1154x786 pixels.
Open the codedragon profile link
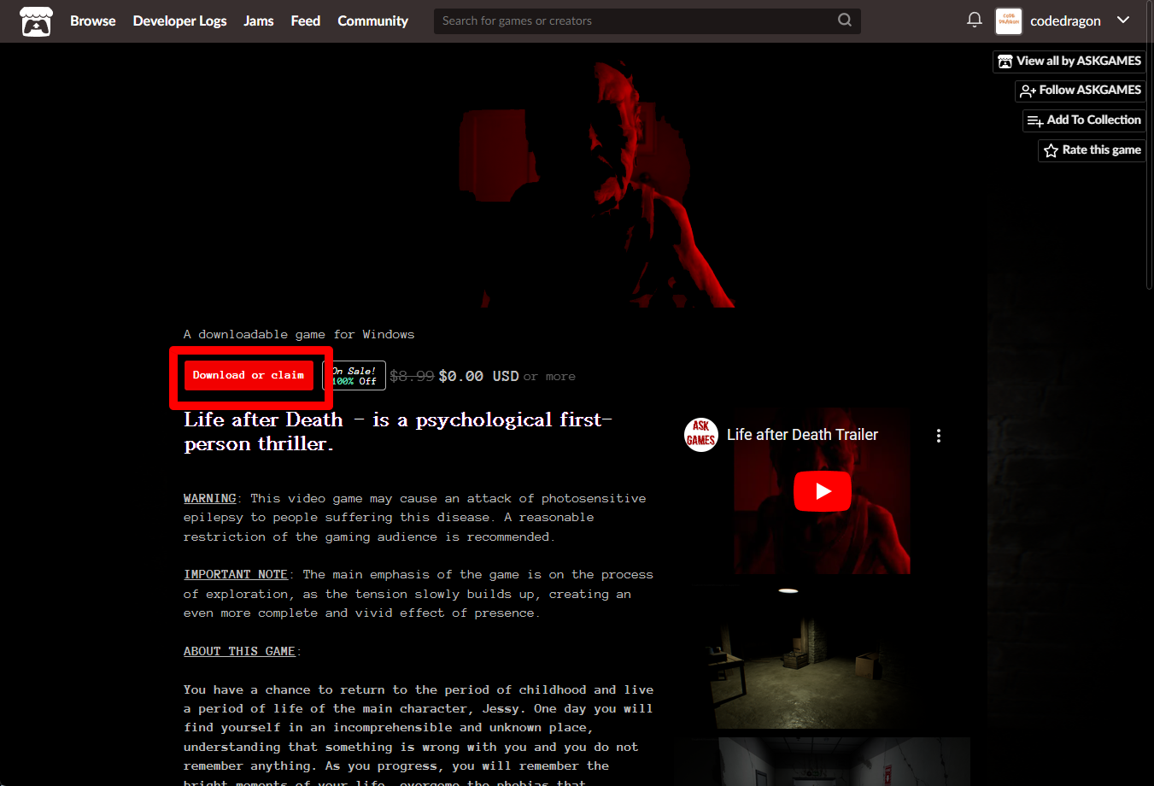pyautogui.click(x=1065, y=21)
